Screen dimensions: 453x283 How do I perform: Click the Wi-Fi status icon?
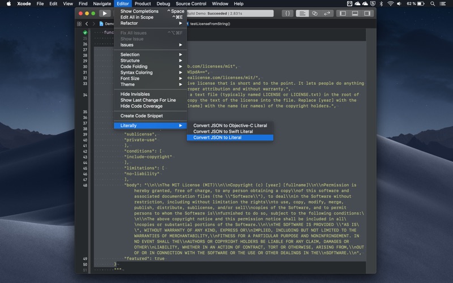391,3
